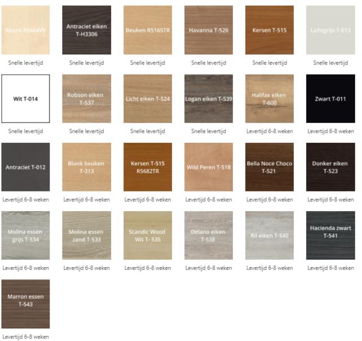This screenshot has height=341, width=362.
Task: Select the Zwart T-011 black swatch
Action: [x=330, y=99]
